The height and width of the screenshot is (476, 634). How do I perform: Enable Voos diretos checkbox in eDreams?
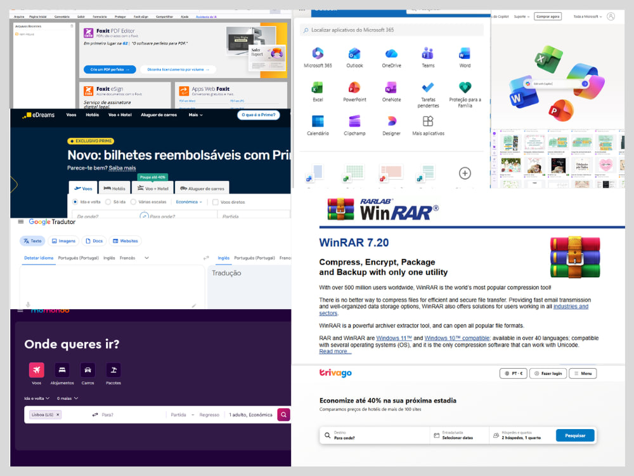coord(216,202)
